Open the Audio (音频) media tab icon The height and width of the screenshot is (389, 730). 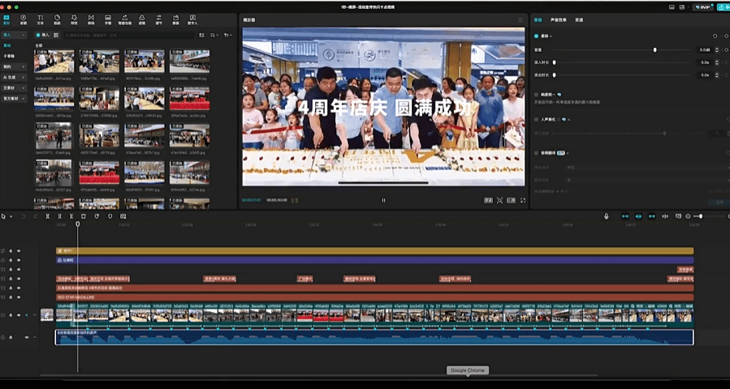click(x=23, y=19)
